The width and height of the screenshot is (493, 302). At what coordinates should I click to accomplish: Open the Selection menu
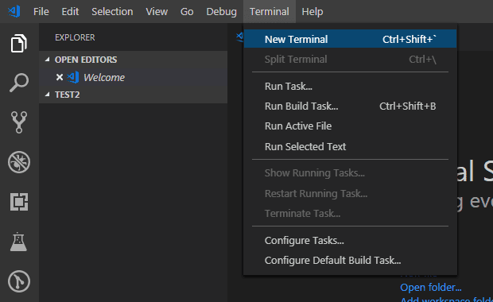[112, 12]
